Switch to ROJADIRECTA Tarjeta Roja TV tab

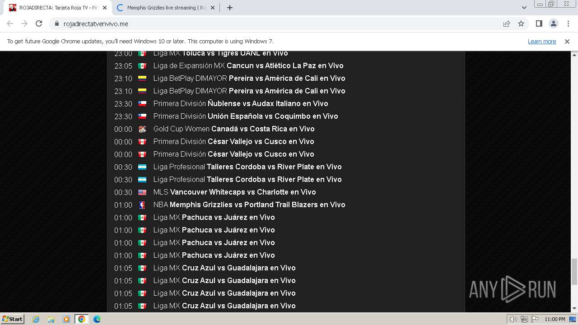[x=58, y=8]
